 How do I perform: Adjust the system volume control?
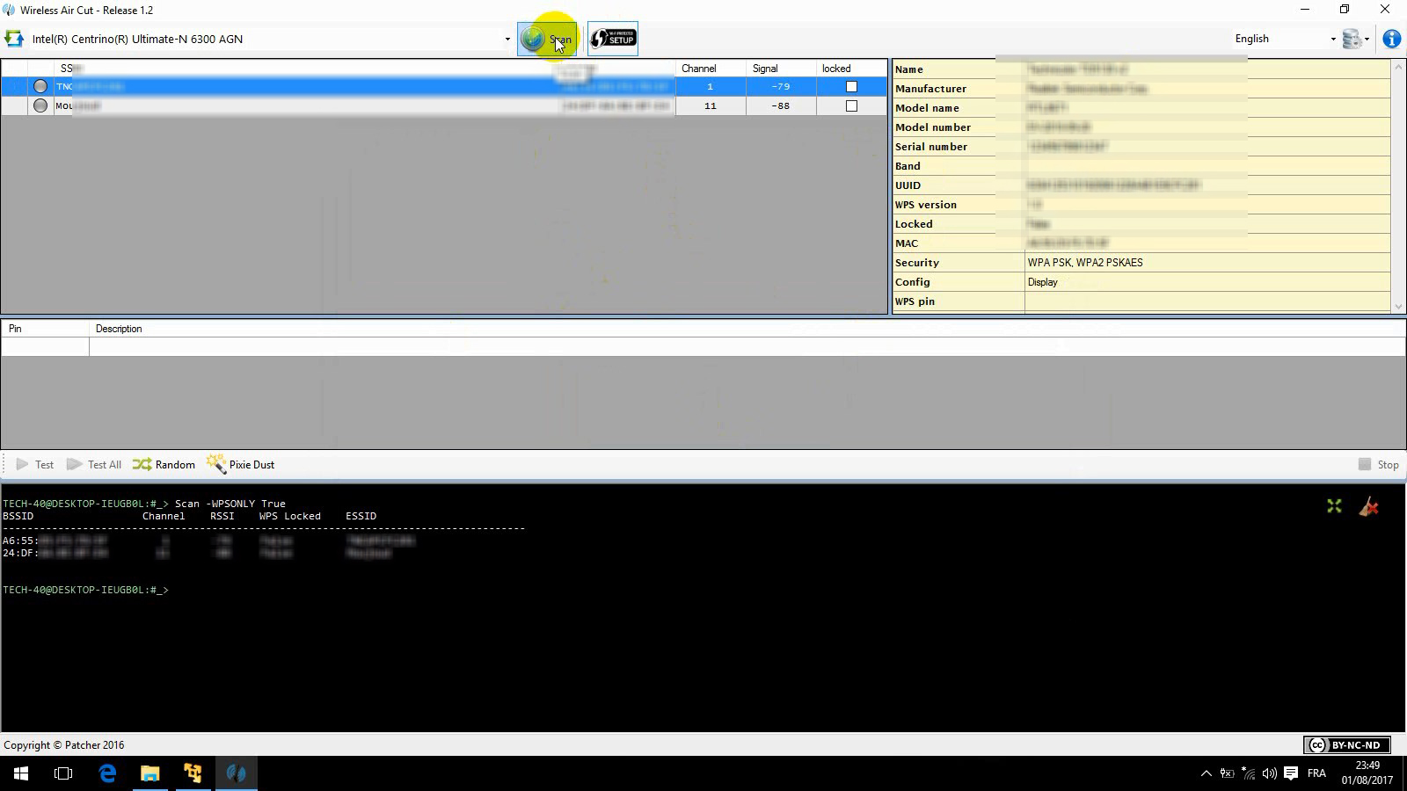click(1269, 773)
